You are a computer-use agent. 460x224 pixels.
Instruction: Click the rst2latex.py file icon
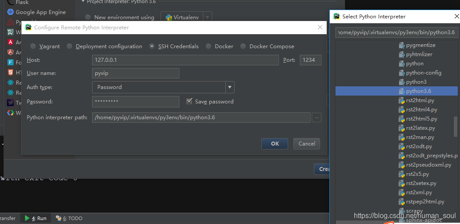pos(402,128)
